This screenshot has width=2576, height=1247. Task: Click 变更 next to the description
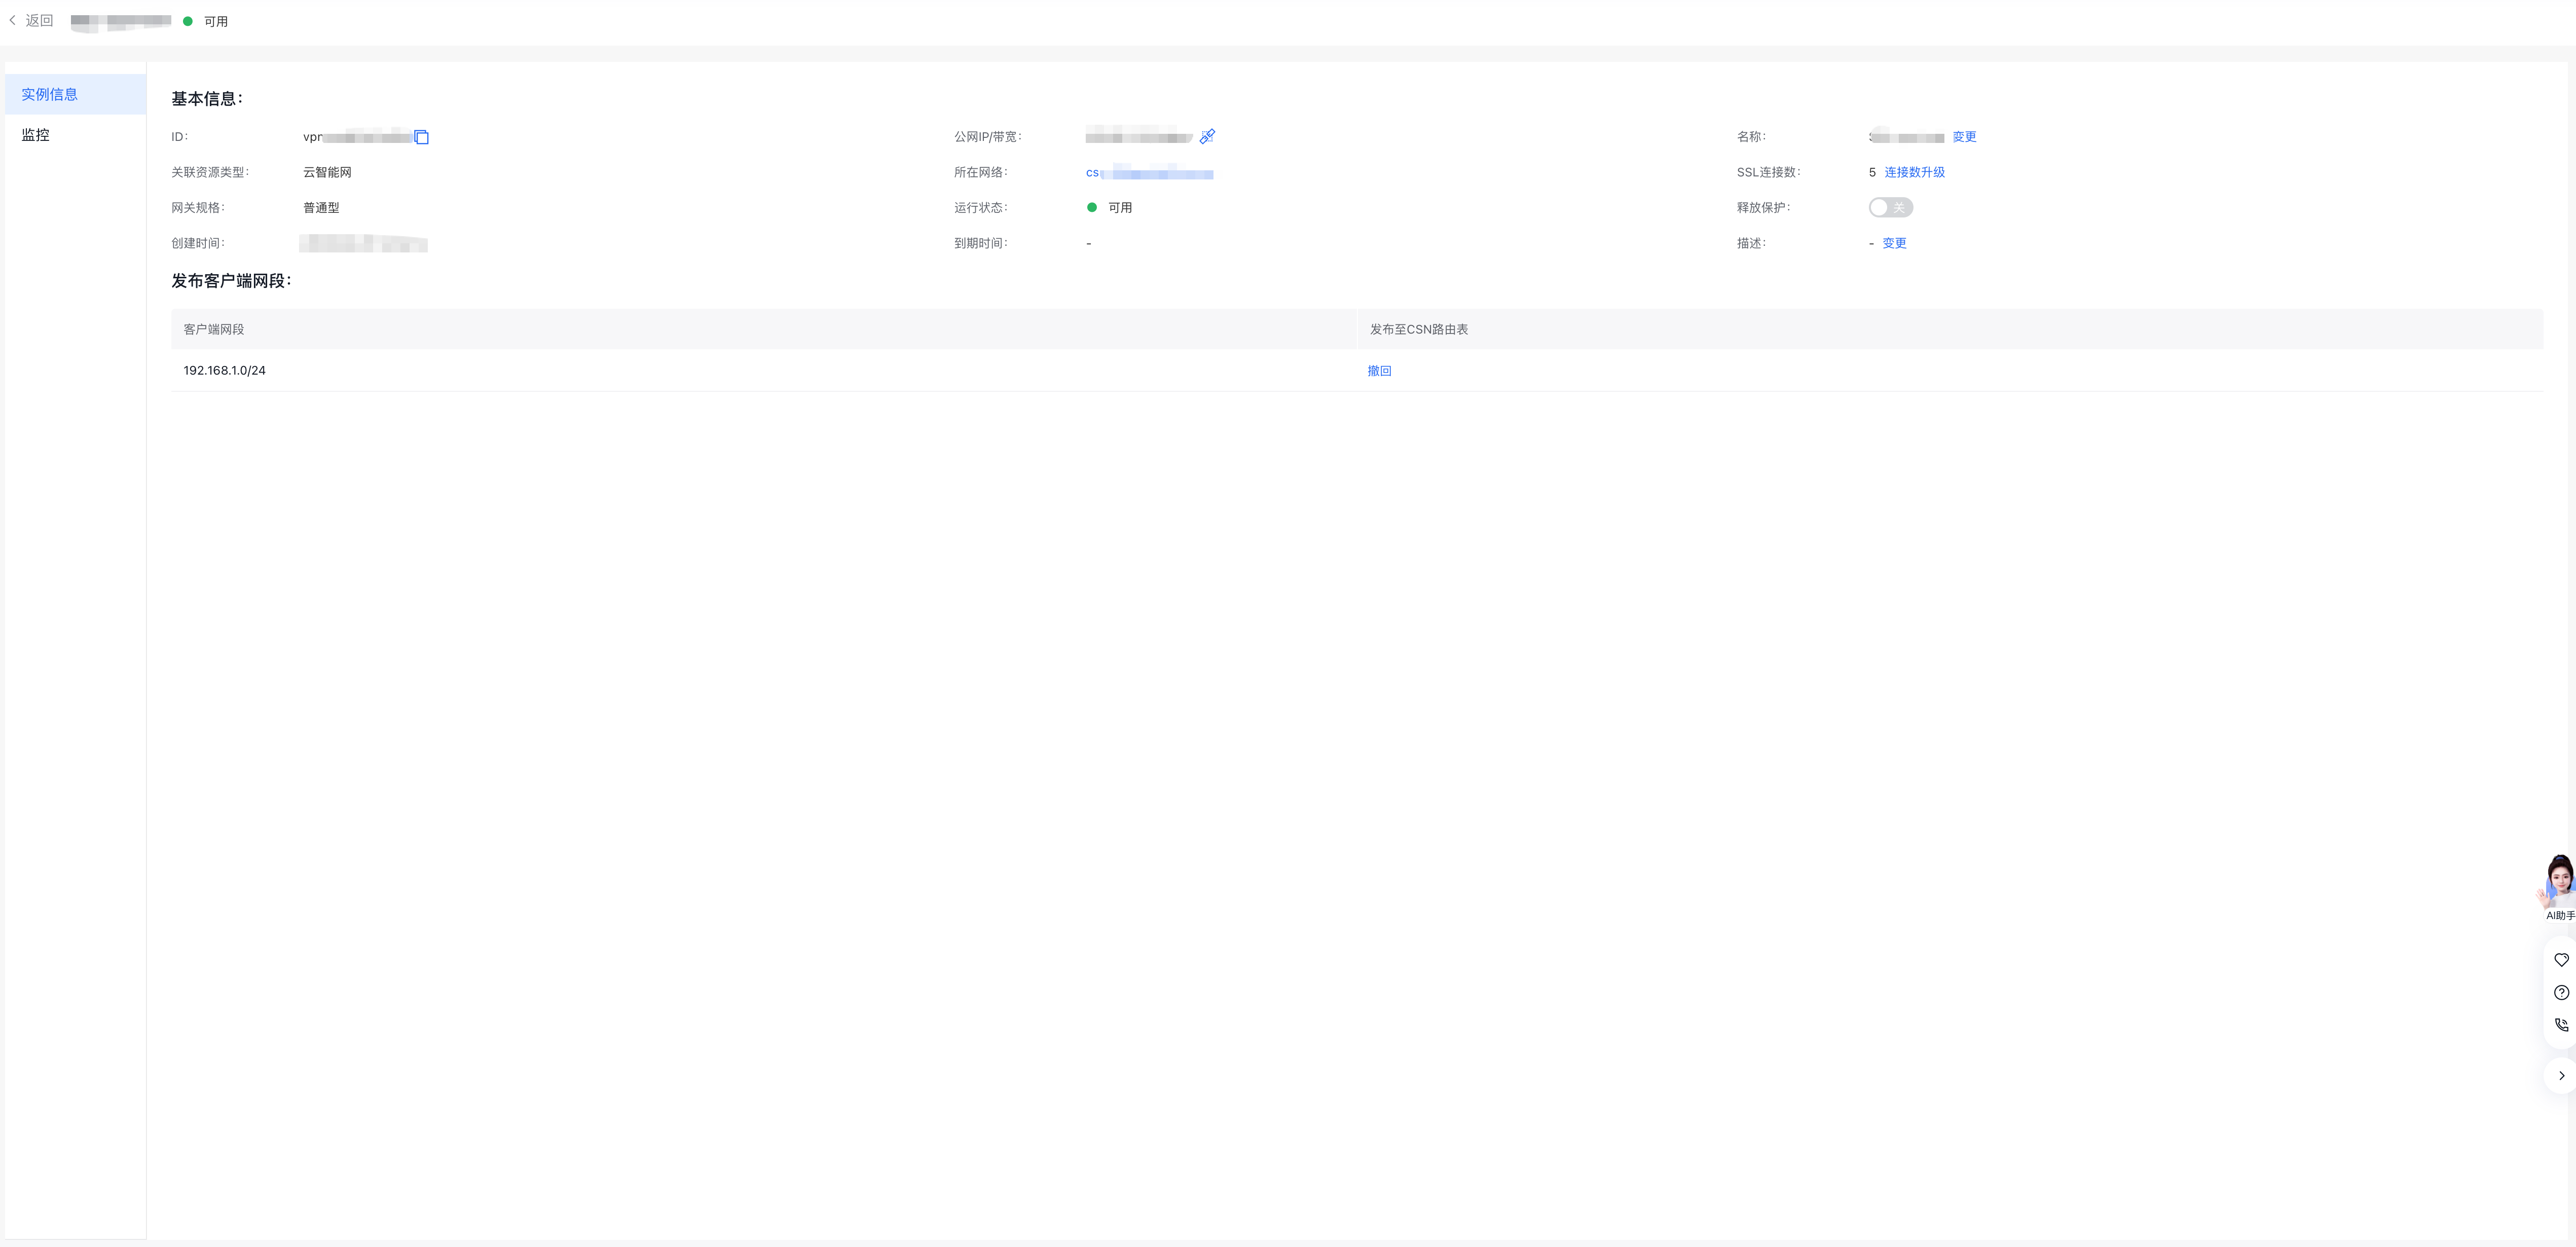[1894, 243]
